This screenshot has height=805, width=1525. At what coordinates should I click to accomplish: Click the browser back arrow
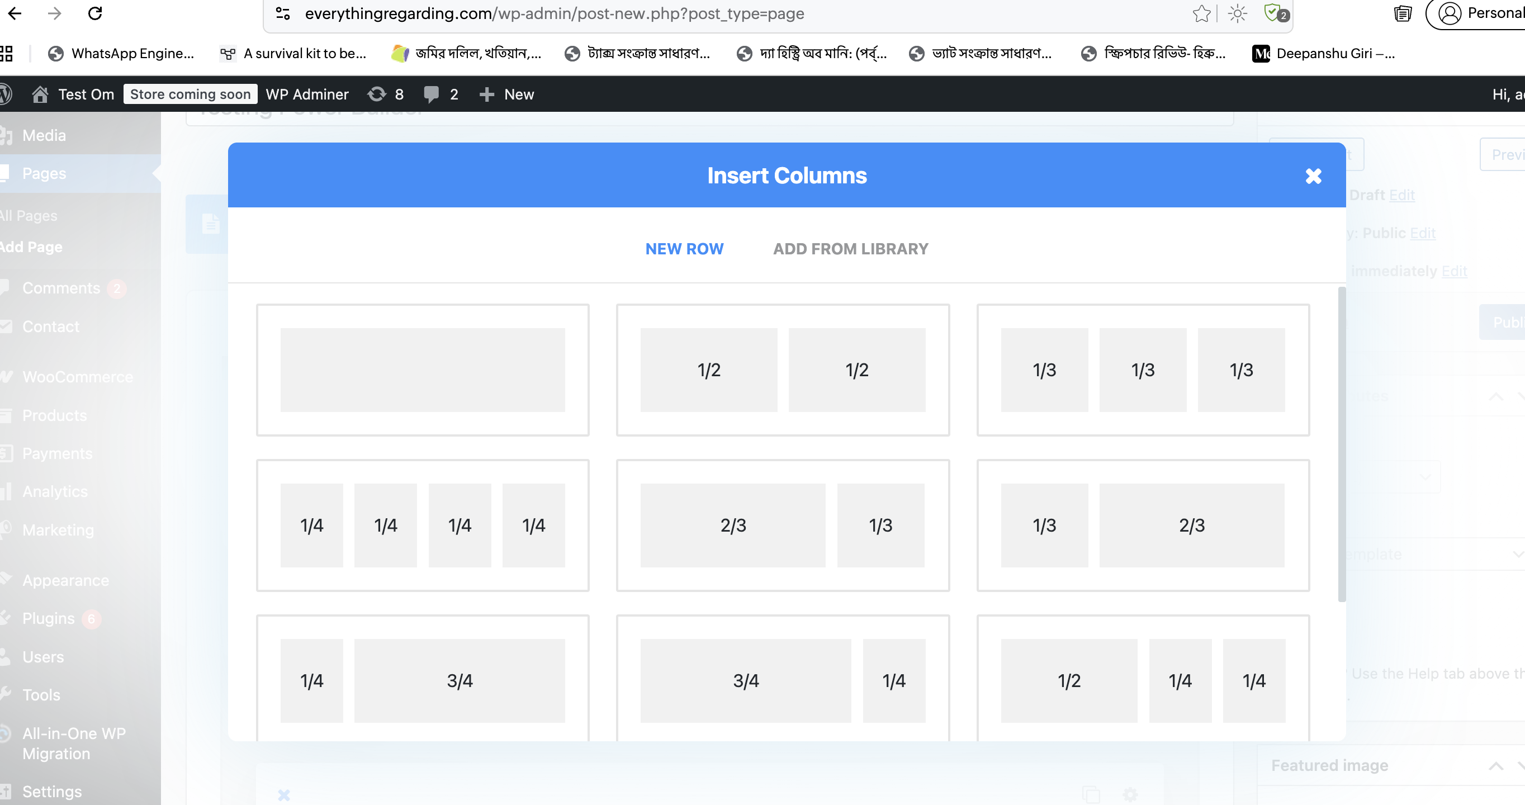(15, 13)
